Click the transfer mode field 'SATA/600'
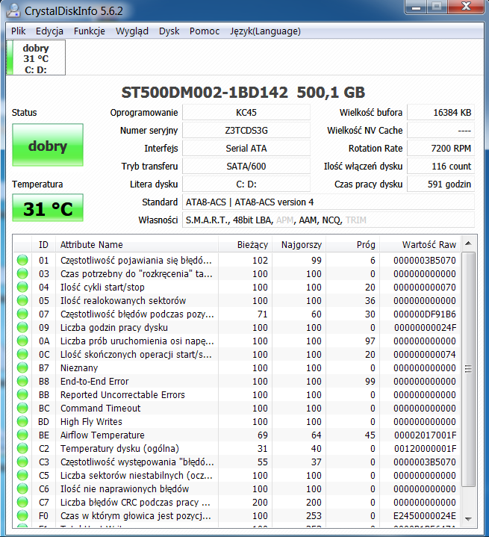 246,166
